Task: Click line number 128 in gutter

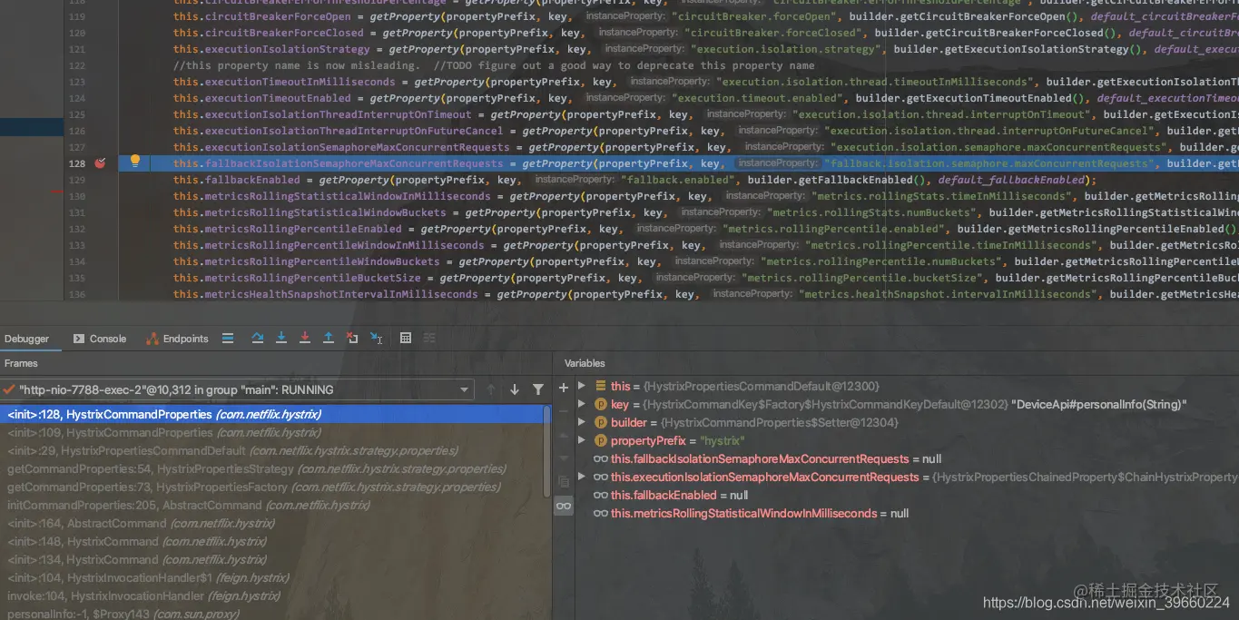Action: click(x=76, y=163)
